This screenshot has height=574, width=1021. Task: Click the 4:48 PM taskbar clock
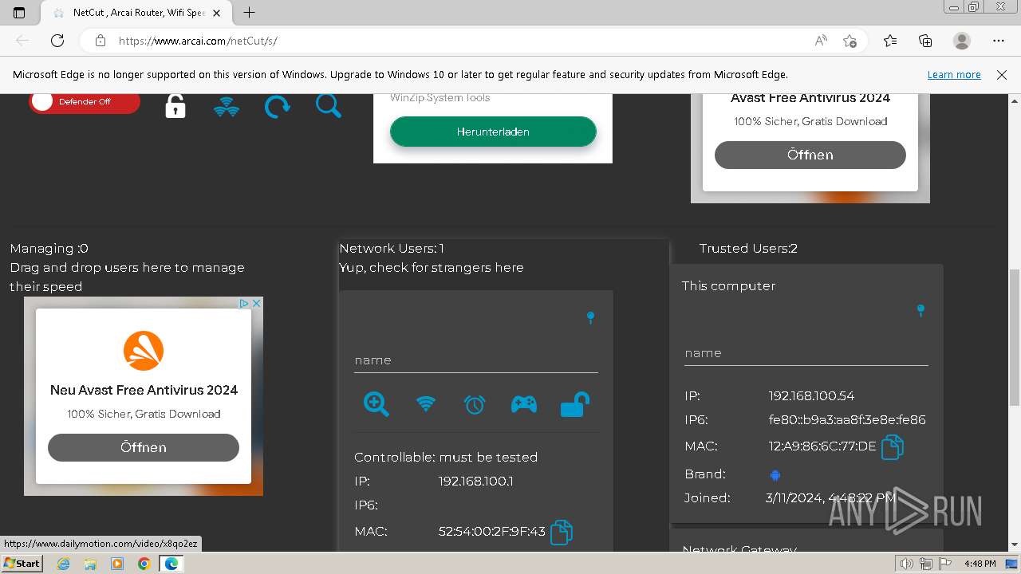coord(980,564)
